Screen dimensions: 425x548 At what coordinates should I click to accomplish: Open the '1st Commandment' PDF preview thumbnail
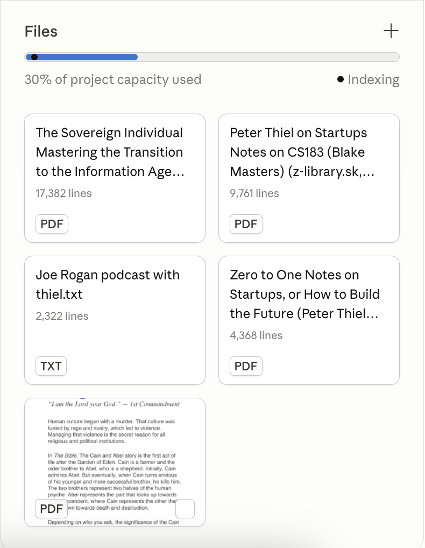(x=115, y=452)
